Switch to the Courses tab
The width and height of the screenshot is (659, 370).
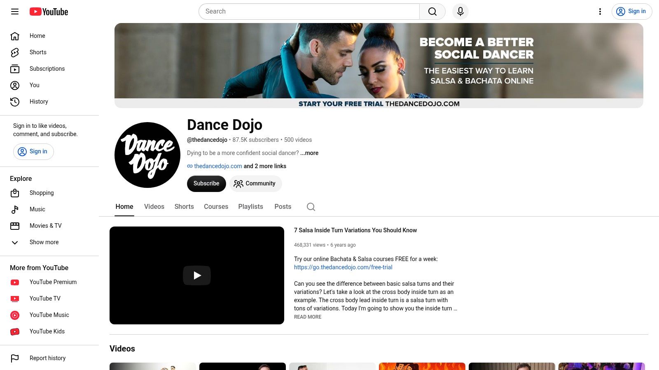pos(216,207)
